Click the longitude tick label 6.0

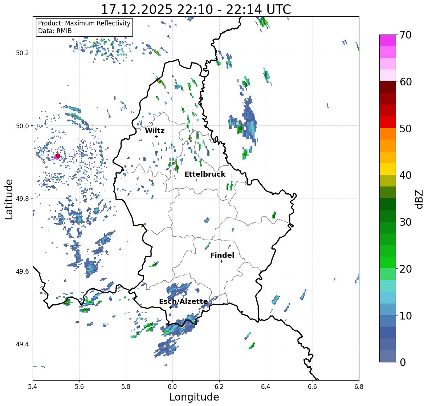click(172, 386)
